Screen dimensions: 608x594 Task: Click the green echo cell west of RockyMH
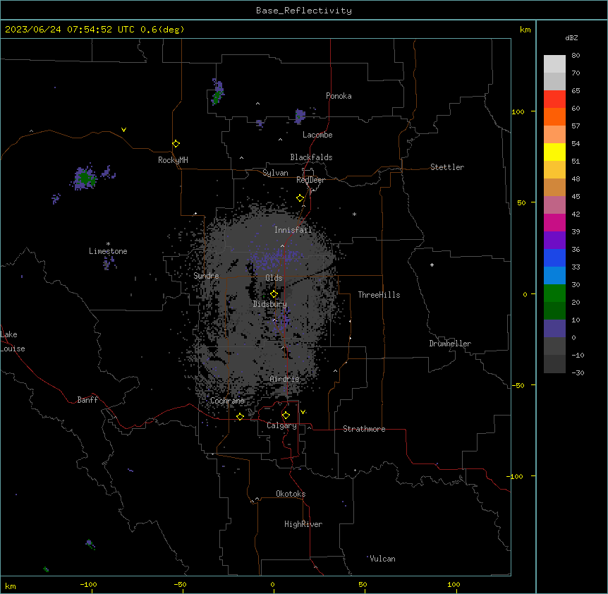85,178
